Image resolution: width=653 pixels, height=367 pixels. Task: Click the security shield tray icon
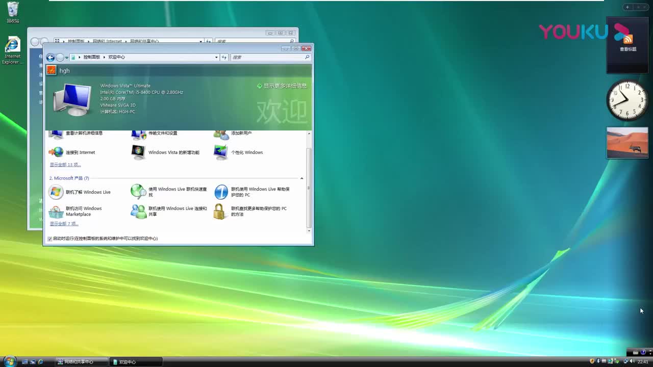pyautogui.click(x=592, y=361)
